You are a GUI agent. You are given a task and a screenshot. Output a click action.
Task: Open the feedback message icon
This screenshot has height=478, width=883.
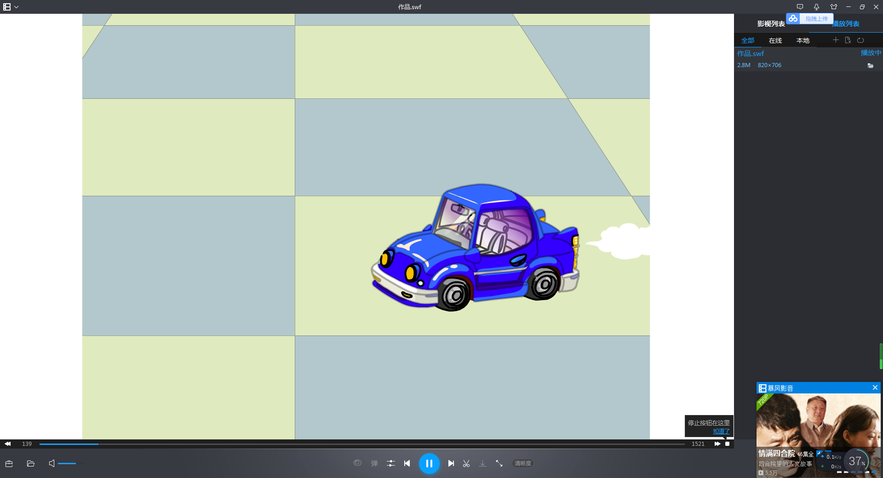[x=800, y=7]
